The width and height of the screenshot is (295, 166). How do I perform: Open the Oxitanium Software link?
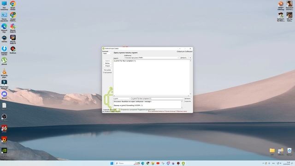point(184,51)
